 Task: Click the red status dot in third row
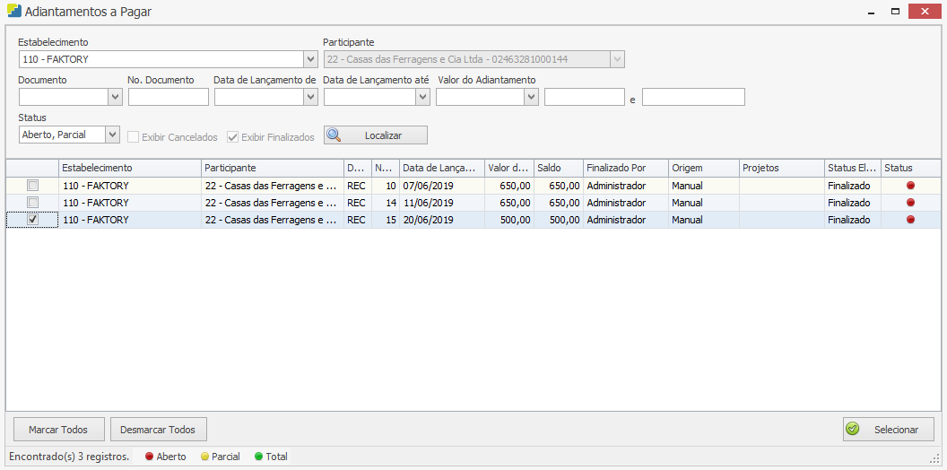click(x=910, y=220)
